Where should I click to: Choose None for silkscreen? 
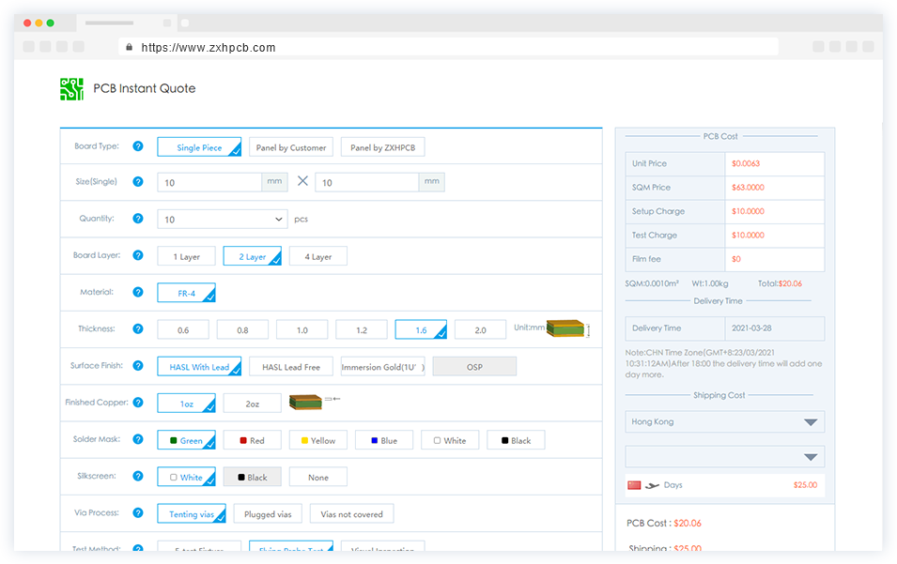pos(318,477)
